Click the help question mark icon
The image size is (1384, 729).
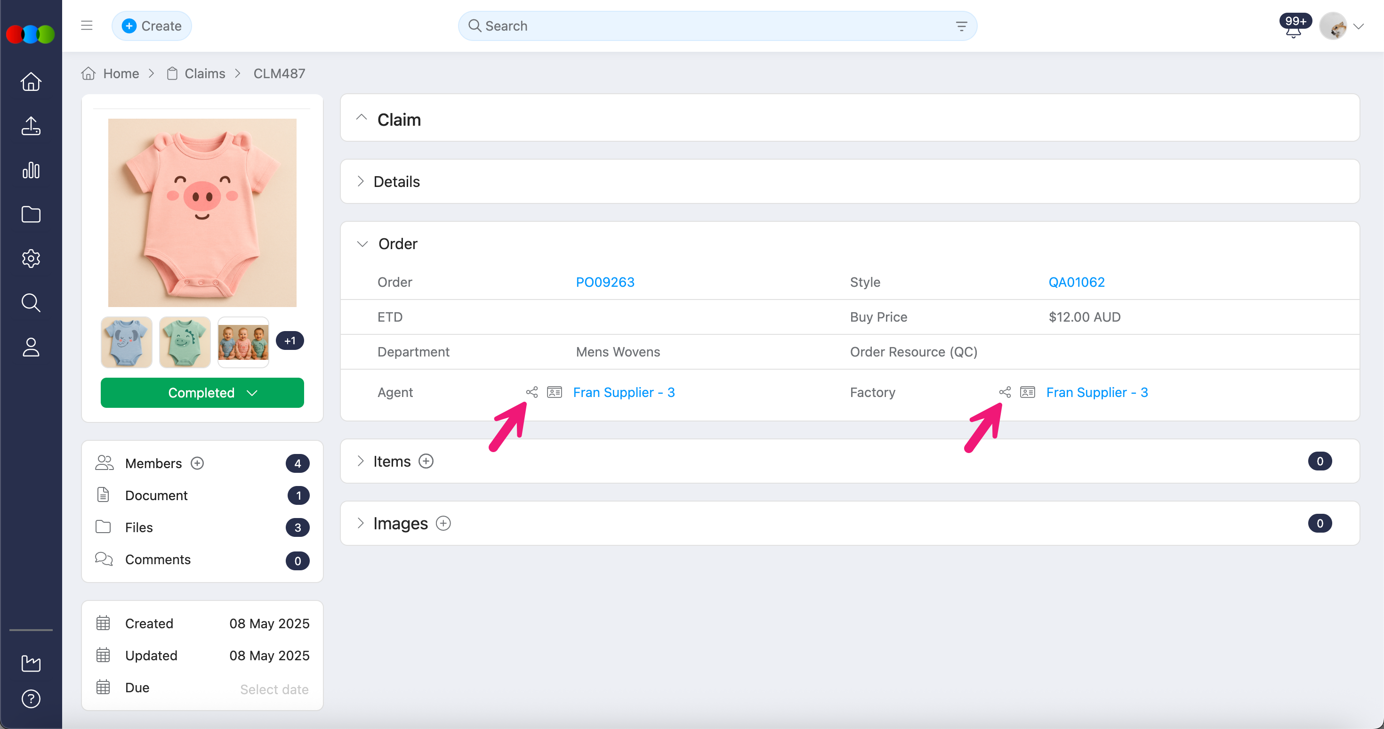click(31, 698)
